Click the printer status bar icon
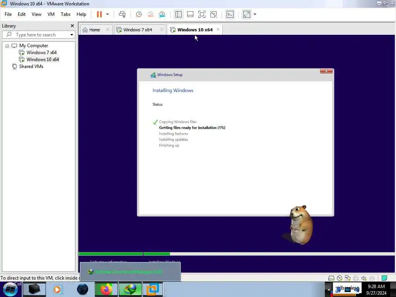396x297 pixels. [356, 278]
